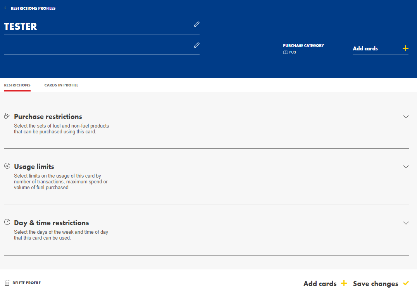
Task: Click the PC3 purchase category badge
Action: point(289,52)
